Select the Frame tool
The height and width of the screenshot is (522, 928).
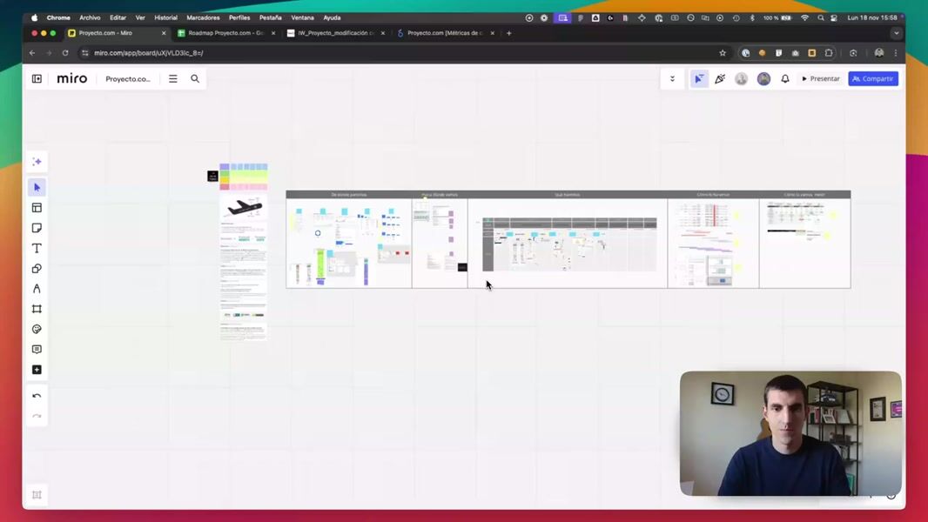[37, 309]
